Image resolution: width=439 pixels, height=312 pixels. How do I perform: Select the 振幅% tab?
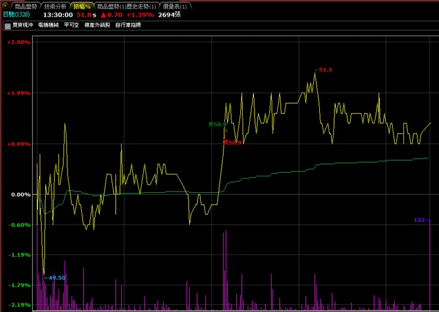(x=82, y=6)
